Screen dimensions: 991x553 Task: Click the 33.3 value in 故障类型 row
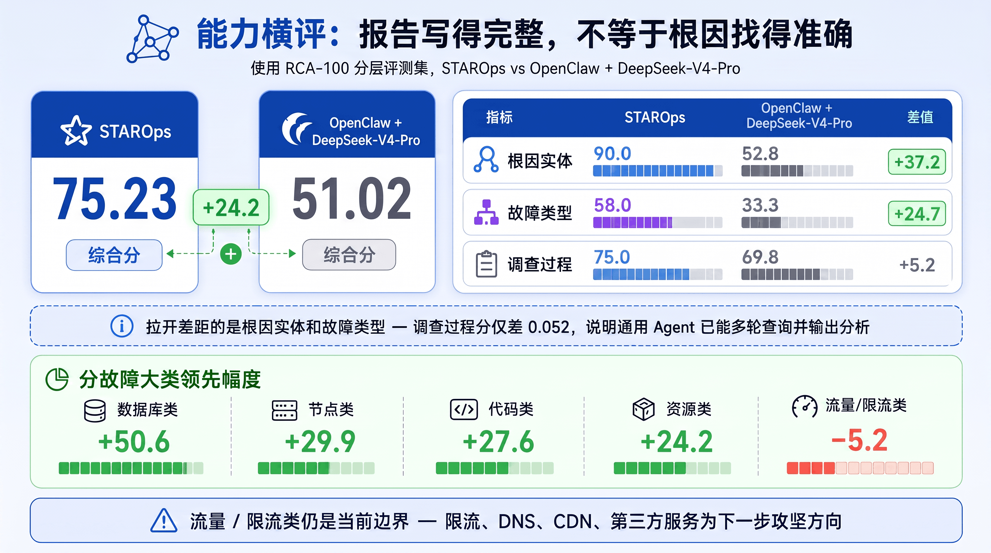tap(760, 205)
